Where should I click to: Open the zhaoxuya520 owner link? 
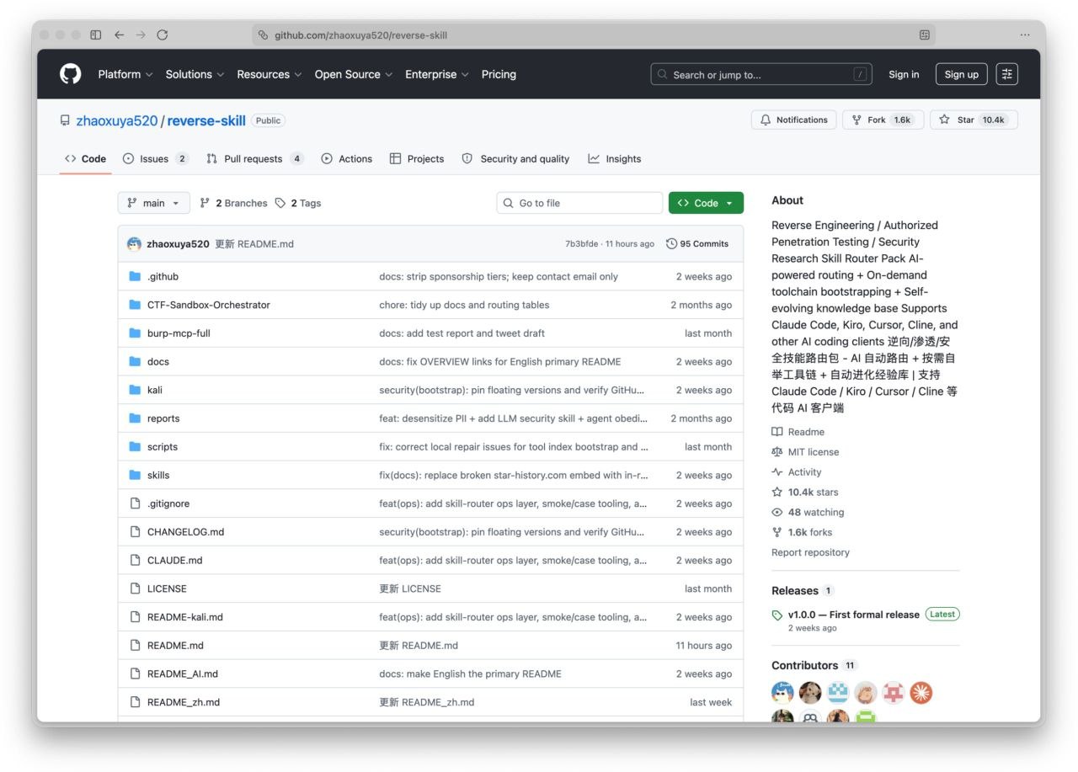tap(117, 120)
